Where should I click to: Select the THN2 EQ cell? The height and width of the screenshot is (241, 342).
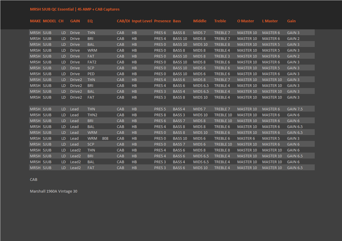pos(92,115)
